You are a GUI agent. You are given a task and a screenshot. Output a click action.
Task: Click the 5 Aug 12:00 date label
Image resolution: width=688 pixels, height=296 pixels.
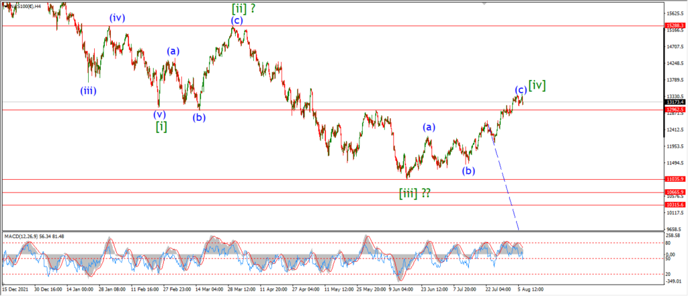pos(530,290)
